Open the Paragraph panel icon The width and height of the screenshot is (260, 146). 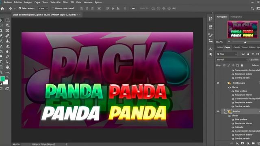[210, 54]
